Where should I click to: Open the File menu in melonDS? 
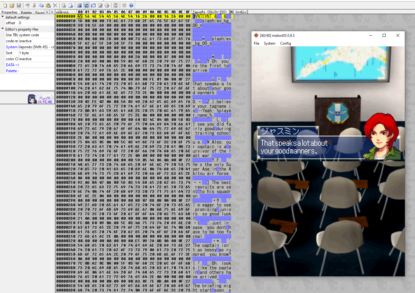256,43
